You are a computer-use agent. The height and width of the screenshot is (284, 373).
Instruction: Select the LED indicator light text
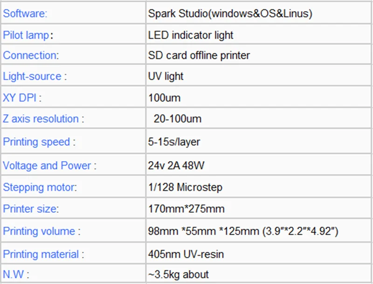tap(191, 35)
